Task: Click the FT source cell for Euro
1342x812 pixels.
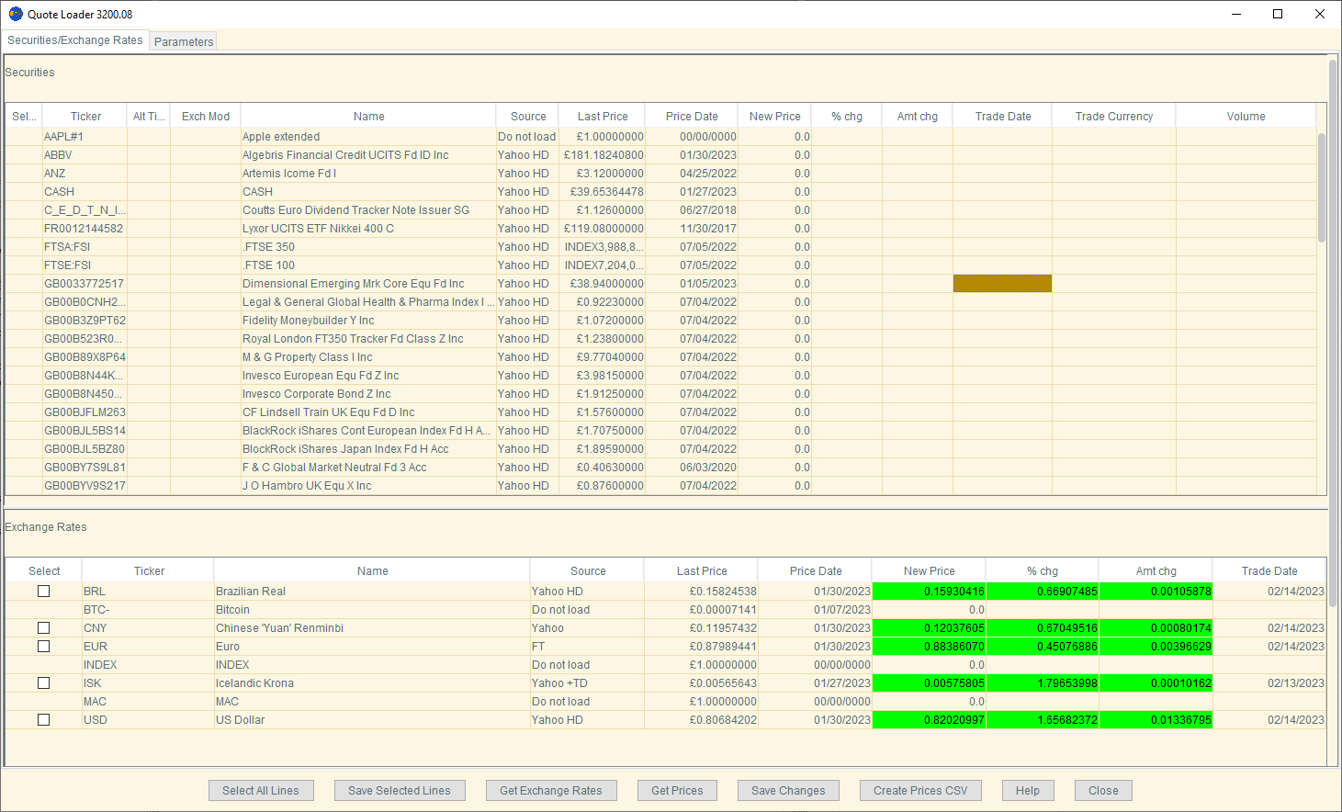Action: pyautogui.click(x=588, y=647)
